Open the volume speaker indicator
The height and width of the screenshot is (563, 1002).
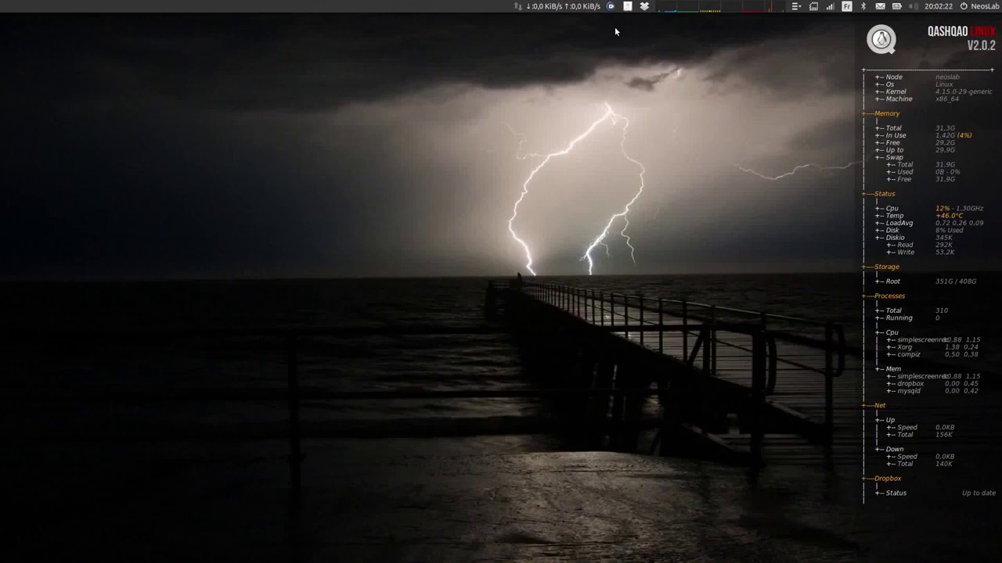pyautogui.click(x=914, y=6)
